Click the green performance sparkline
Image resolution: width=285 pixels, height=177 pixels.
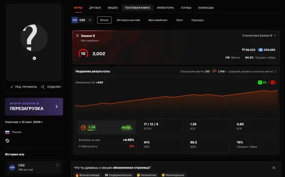[x=126, y=128]
